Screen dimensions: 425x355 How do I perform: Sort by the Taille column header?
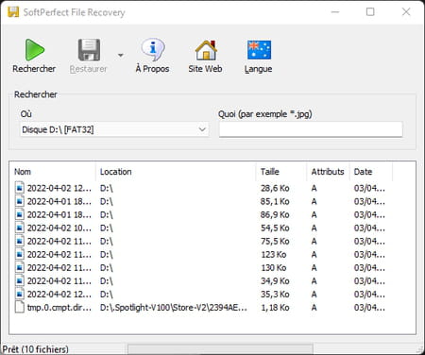tap(270, 172)
